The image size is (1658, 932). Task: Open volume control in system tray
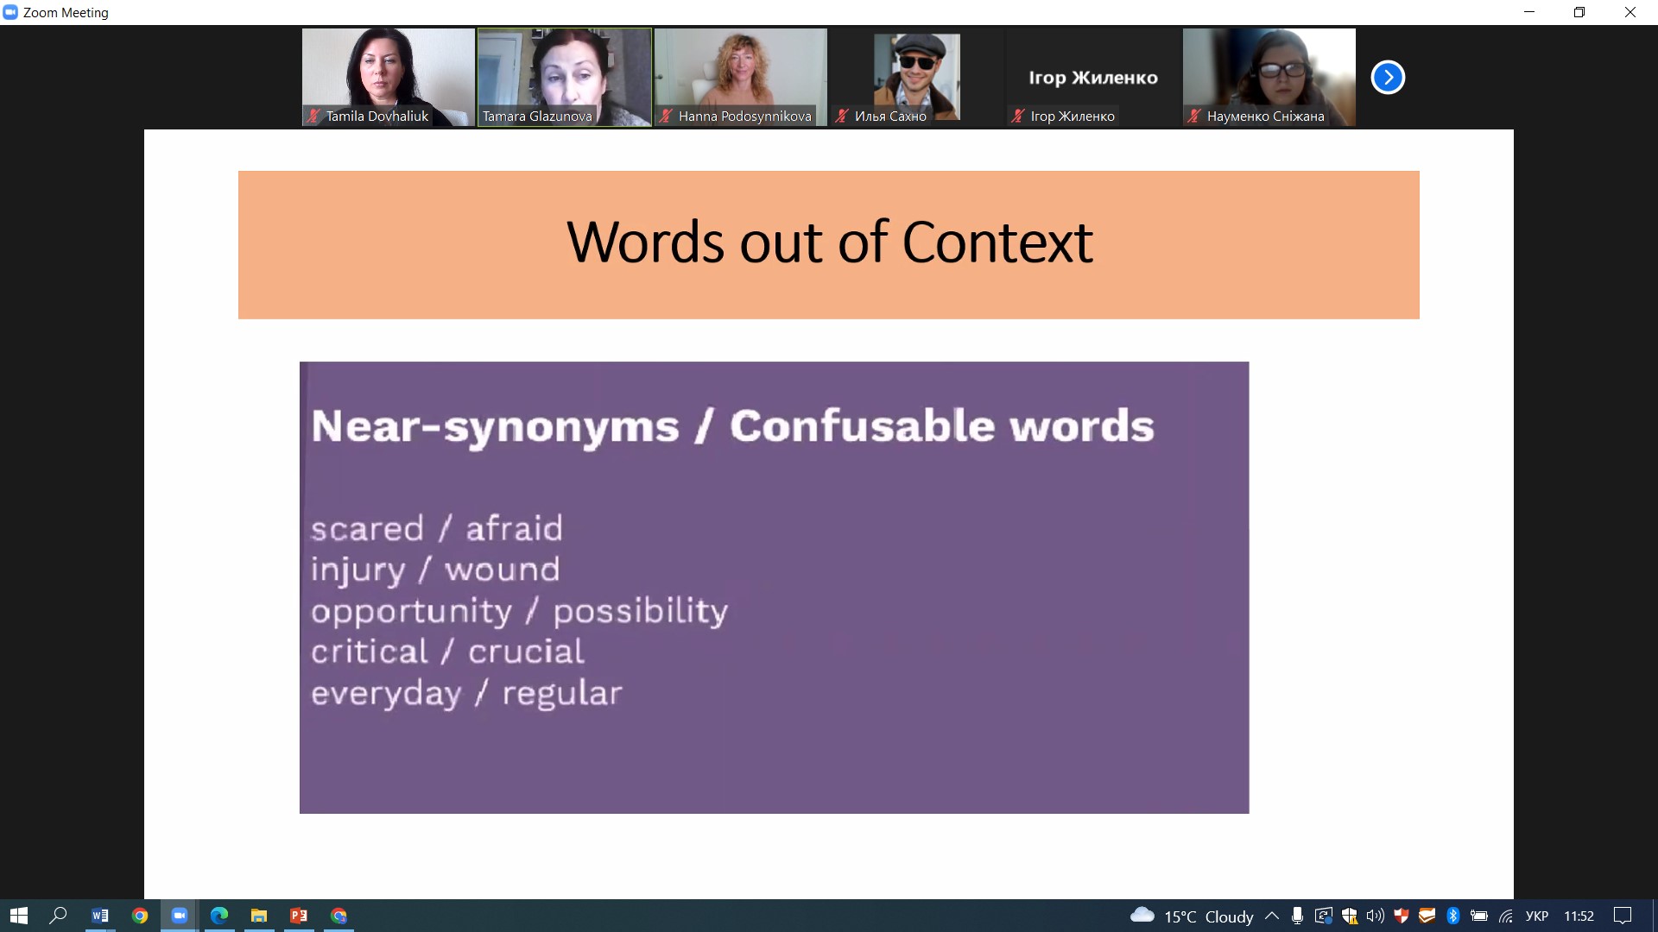1375,916
